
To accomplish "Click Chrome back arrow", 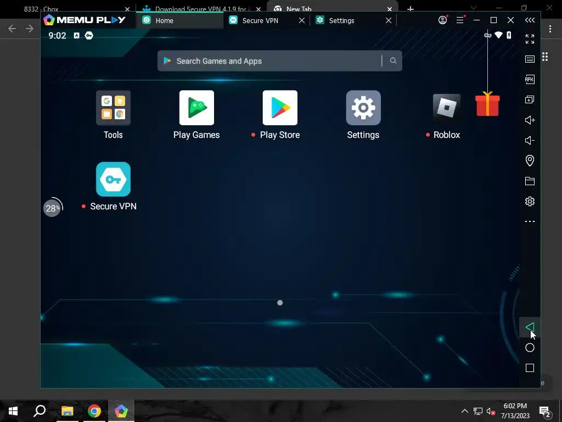I will pyautogui.click(x=12, y=29).
